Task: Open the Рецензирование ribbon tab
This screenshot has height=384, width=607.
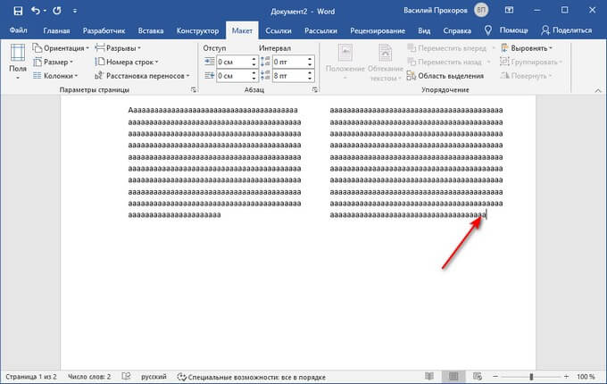Action: 378,30
